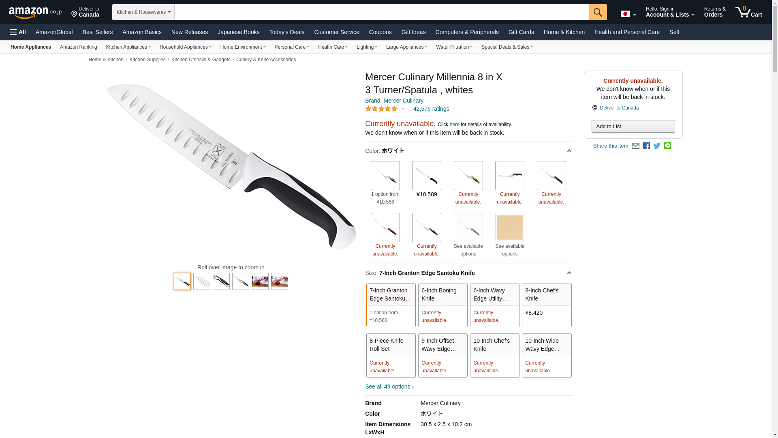Open the Kitchen Appliances submenu
The height and width of the screenshot is (438, 778).
coord(128,47)
